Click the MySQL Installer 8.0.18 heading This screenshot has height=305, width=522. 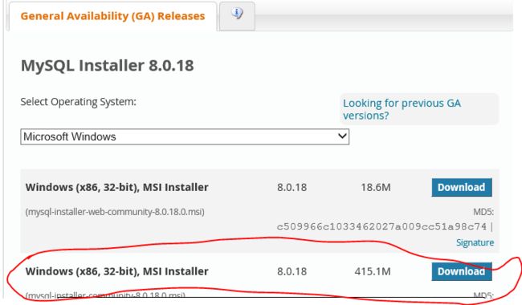coord(107,65)
